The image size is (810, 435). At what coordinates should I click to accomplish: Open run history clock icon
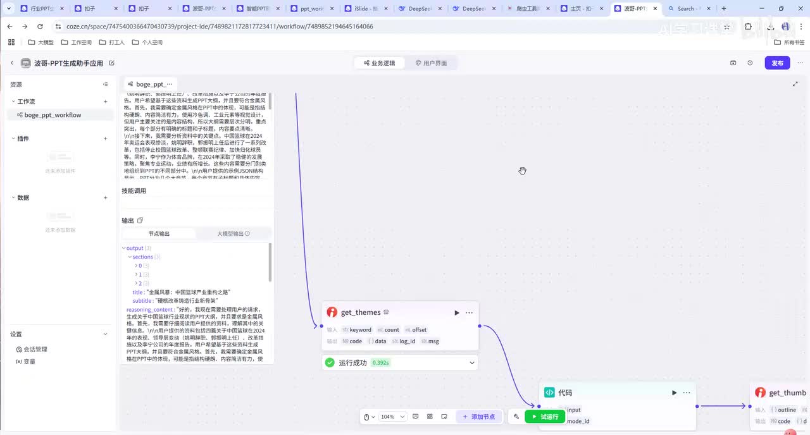pos(750,63)
